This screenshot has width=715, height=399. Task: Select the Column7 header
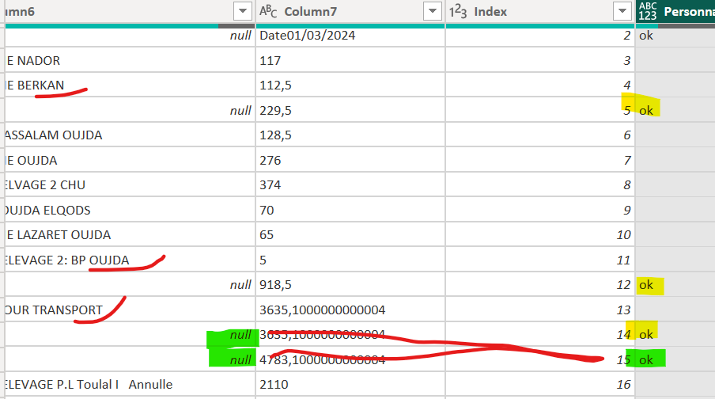(x=350, y=11)
